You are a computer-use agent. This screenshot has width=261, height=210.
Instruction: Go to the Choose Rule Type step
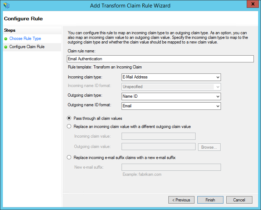coord(25,39)
